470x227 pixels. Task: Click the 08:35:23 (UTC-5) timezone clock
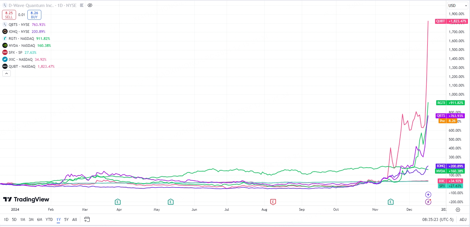pos(438,219)
